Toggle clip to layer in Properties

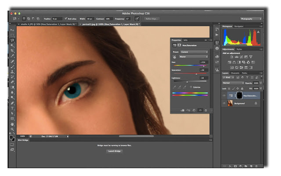[183, 110]
